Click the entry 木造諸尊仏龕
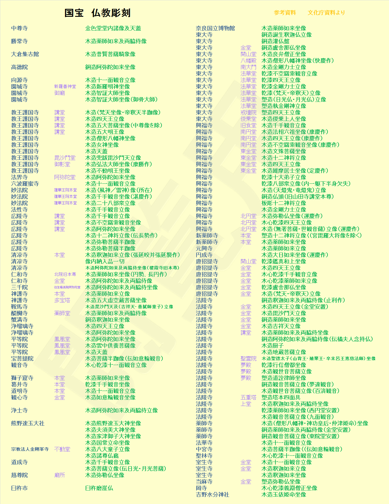 click(102, 456)
